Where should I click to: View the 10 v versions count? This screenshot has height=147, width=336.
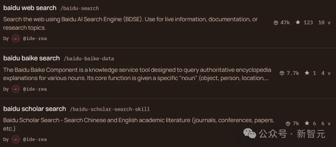tap(324, 22)
